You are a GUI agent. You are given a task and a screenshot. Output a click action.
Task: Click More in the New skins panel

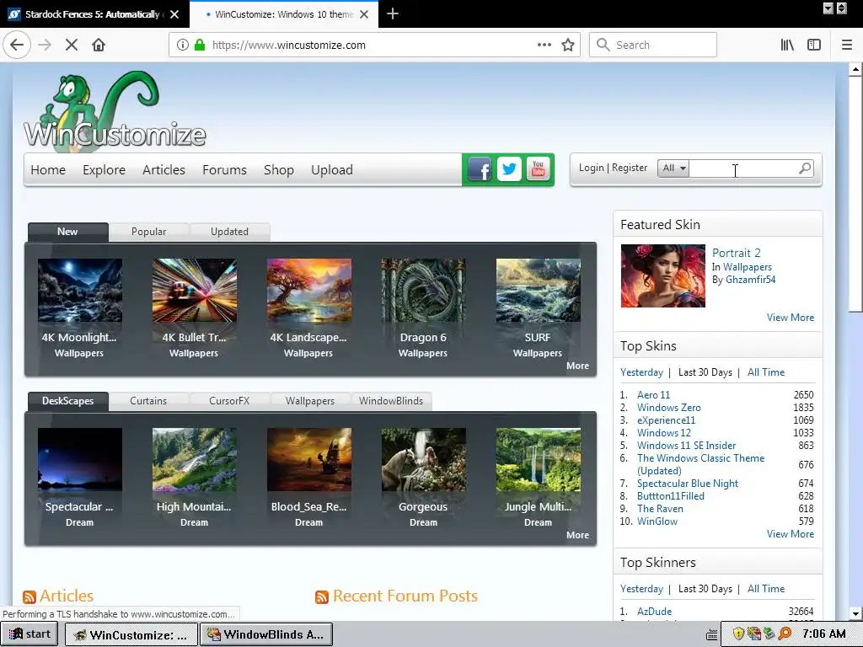577,366
